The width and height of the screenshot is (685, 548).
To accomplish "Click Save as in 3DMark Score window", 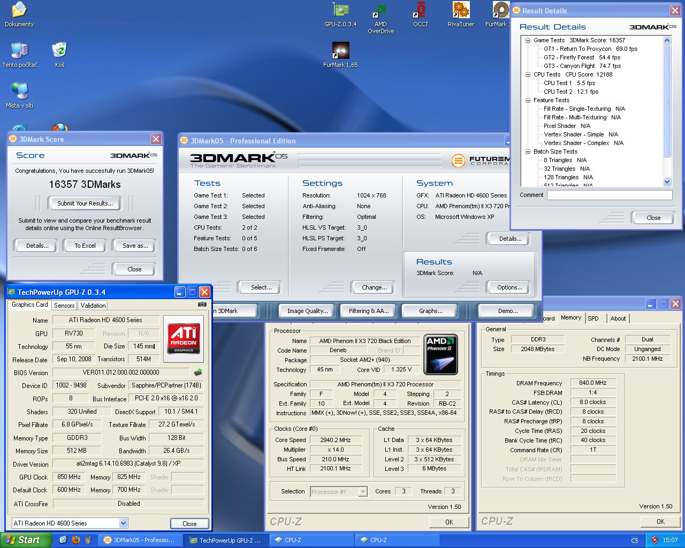I will [135, 246].
